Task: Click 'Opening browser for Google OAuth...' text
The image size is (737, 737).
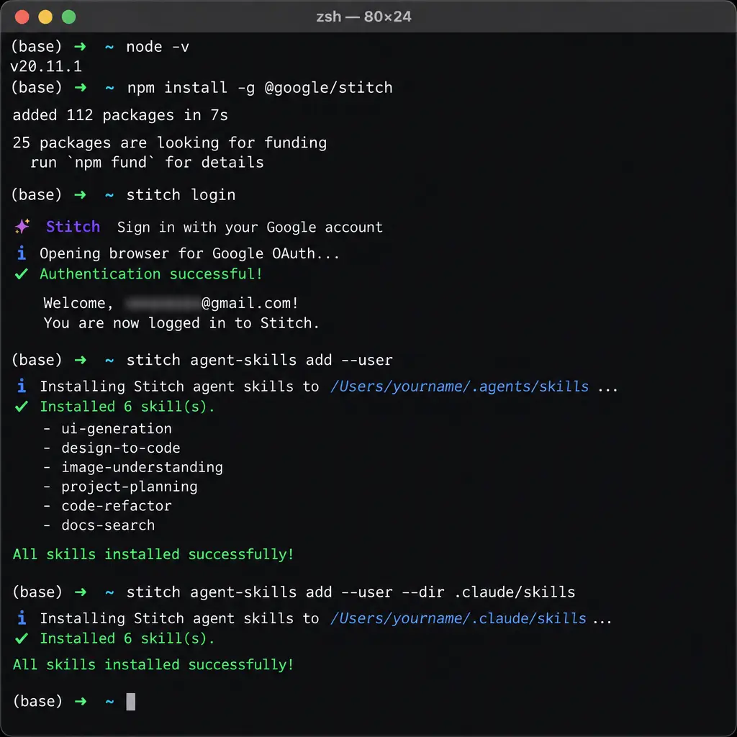Action: pos(189,253)
